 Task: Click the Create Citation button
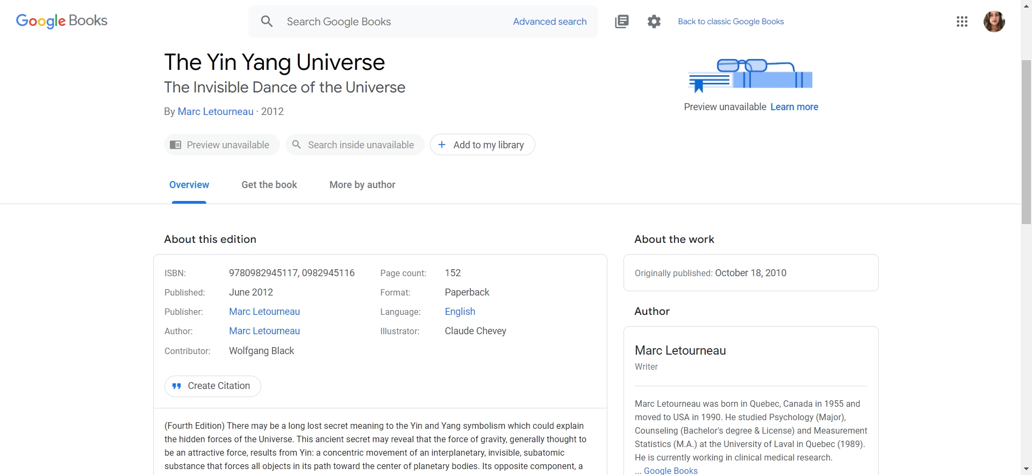[x=212, y=386]
